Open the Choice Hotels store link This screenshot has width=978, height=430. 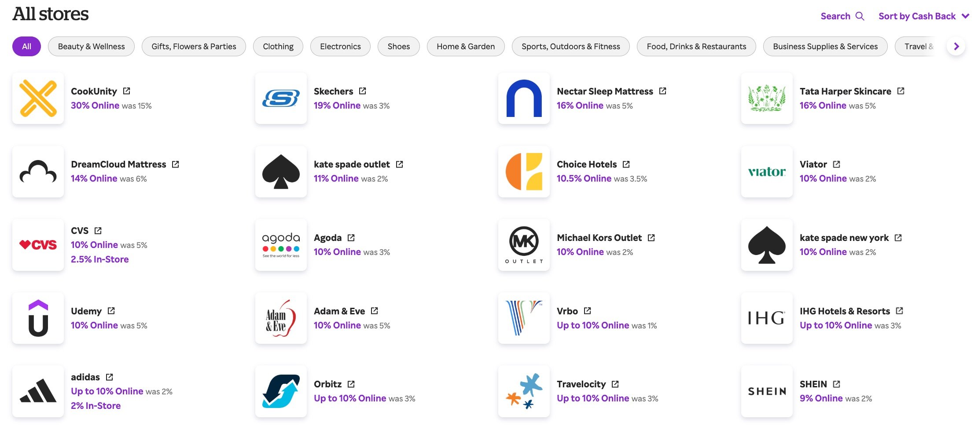click(587, 164)
